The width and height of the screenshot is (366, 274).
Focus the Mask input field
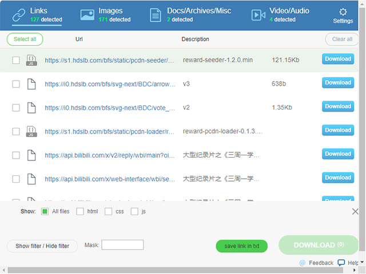click(x=122, y=245)
